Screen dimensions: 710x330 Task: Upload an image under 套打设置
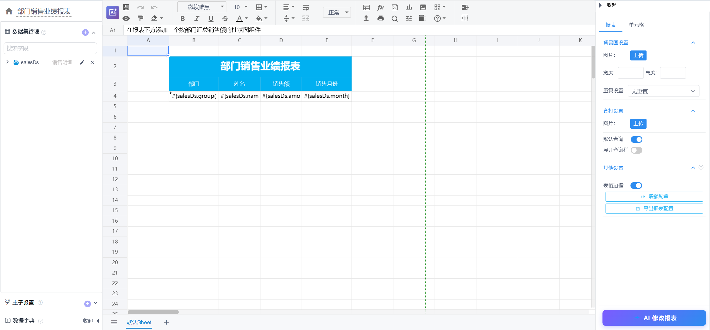tap(638, 124)
